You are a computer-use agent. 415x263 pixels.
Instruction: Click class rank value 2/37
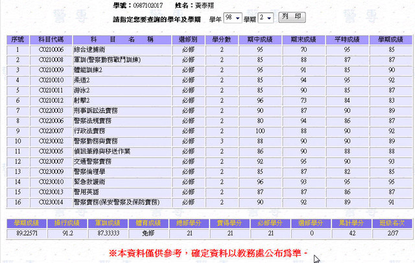point(392,233)
